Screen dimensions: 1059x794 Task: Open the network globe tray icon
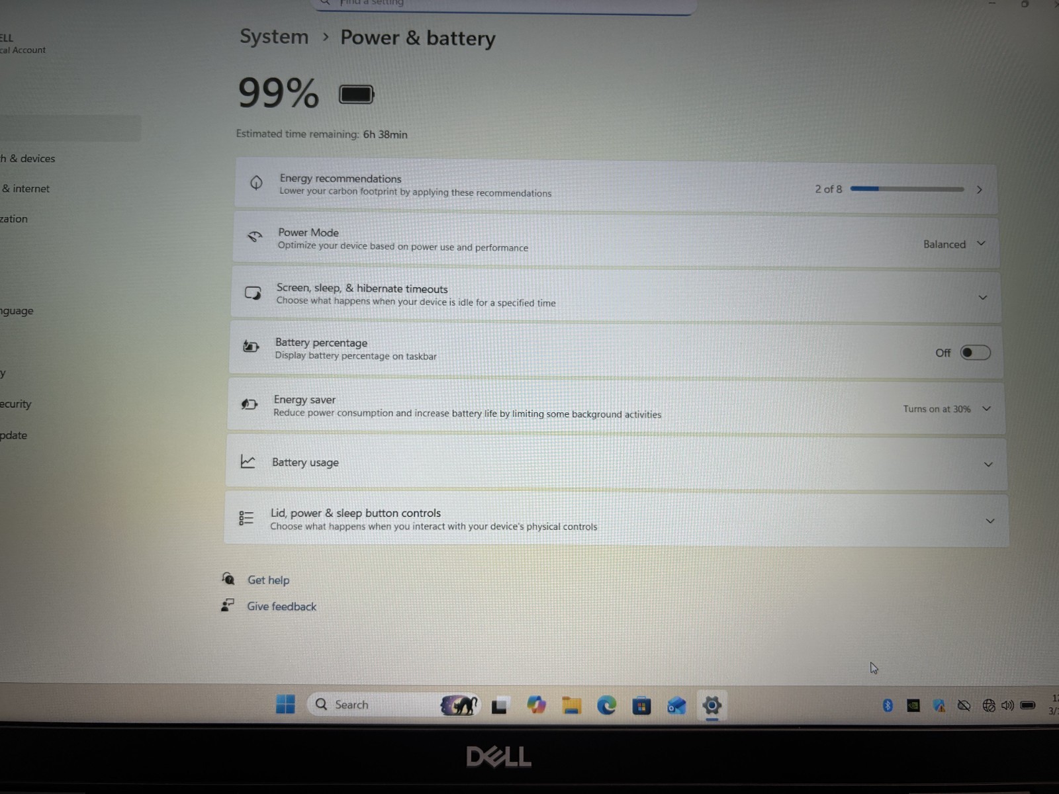point(989,706)
